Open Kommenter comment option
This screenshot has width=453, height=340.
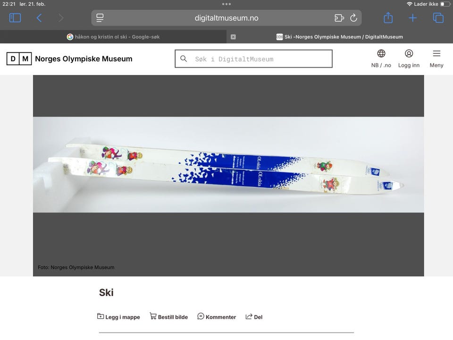click(217, 317)
